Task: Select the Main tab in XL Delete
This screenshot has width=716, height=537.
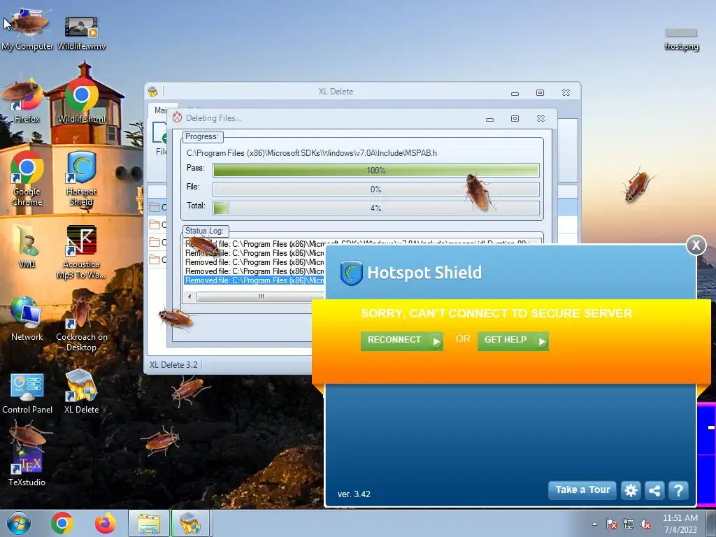Action: click(x=160, y=110)
